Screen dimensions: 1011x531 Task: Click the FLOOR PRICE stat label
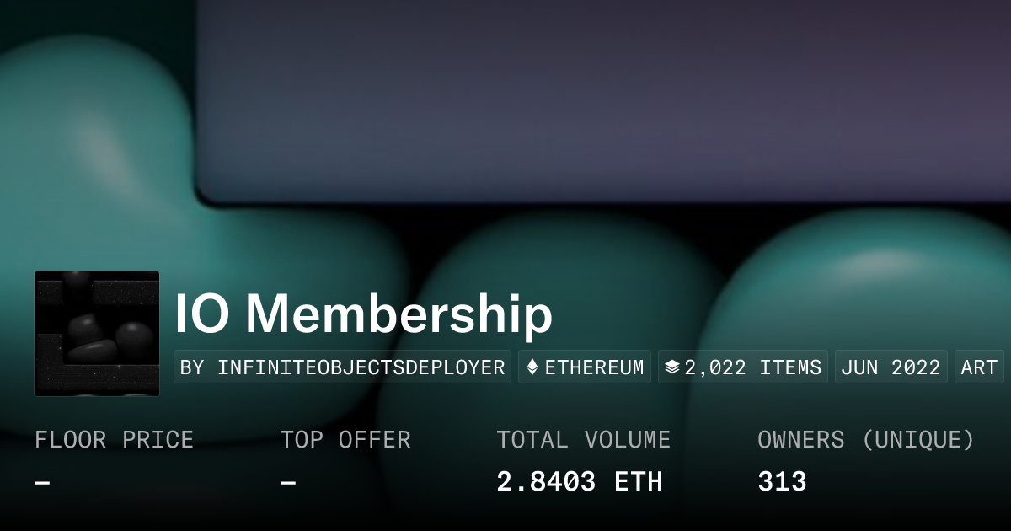pos(114,440)
